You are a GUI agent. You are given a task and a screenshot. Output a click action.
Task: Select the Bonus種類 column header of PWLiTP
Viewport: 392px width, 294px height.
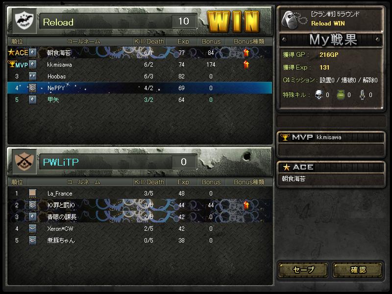click(x=249, y=182)
